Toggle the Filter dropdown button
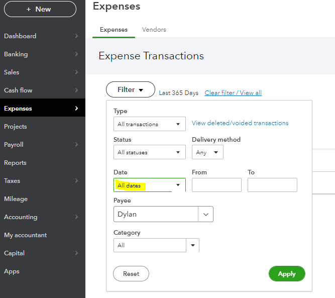This screenshot has width=335, height=298. pos(130,90)
